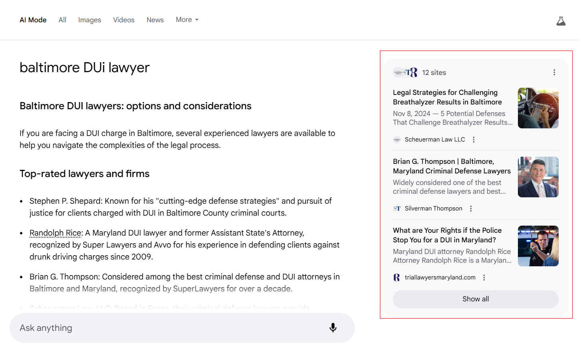Focus the Ask anything input field

(168, 328)
